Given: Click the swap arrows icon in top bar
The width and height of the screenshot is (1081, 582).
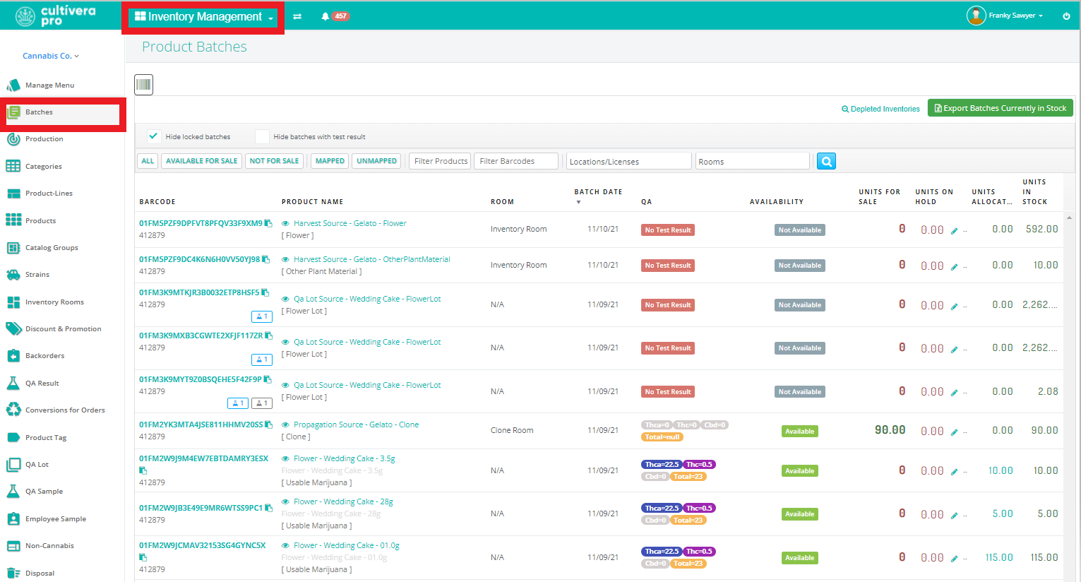Looking at the screenshot, I should point(297,16).
